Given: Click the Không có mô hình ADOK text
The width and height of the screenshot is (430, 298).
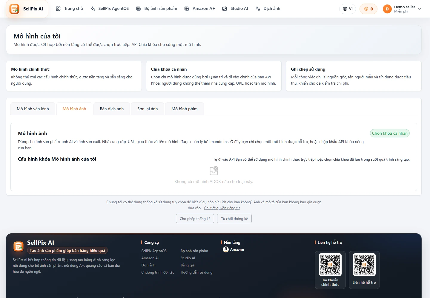Looking at the screenshot, I should tap(214, 181).
